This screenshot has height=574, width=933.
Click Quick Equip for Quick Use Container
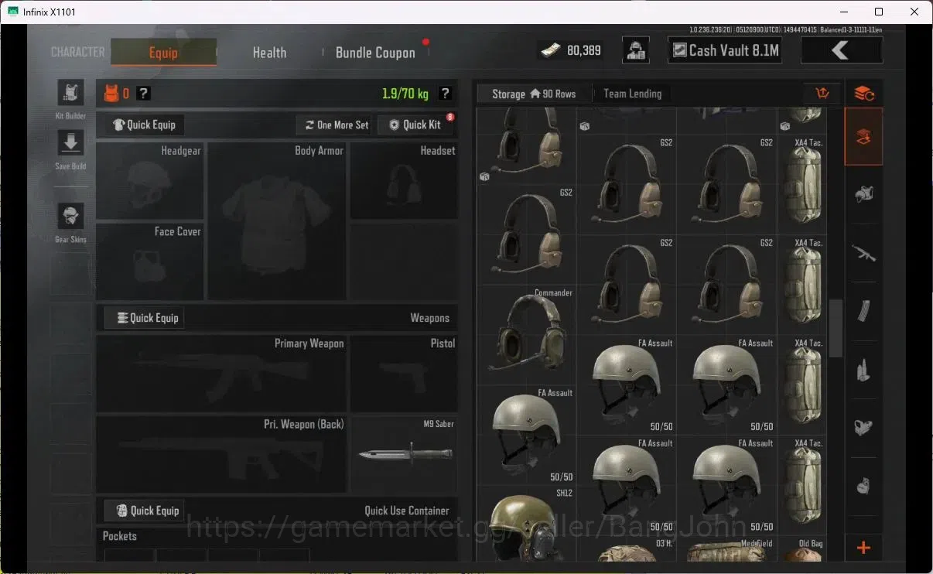coord(145,511)
